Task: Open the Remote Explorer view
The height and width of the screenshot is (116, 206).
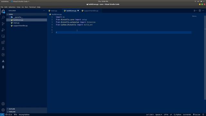Action: pyautogui.click(x=3, y=36)
